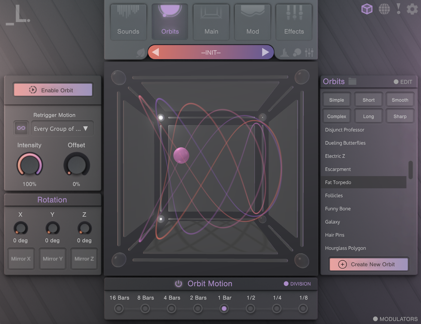421x324 pixels.
Task: Select previous preset with left arrow
Action: coord(156,52)
